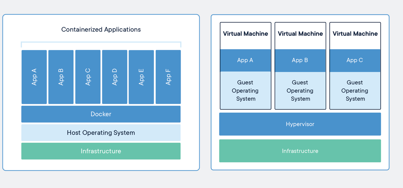This screenshot has height=188, width=403.
Task: Select the vertical App C container block
Action: point(88,77)
